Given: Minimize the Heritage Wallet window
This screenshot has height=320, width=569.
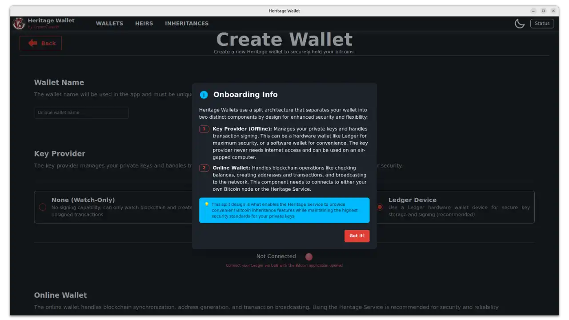Looking at the screenshot, I should [533, 11].
